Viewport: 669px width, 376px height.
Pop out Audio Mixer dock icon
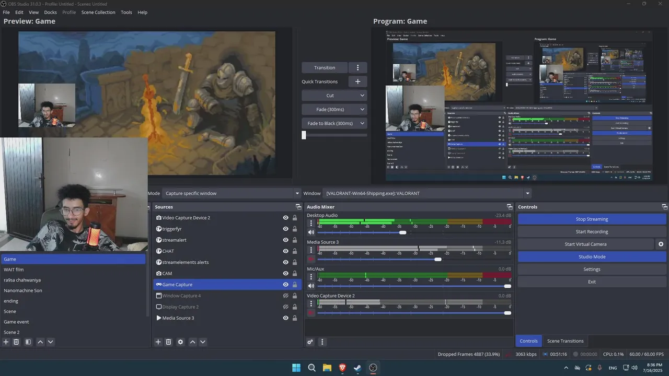(x=510, y=207)
